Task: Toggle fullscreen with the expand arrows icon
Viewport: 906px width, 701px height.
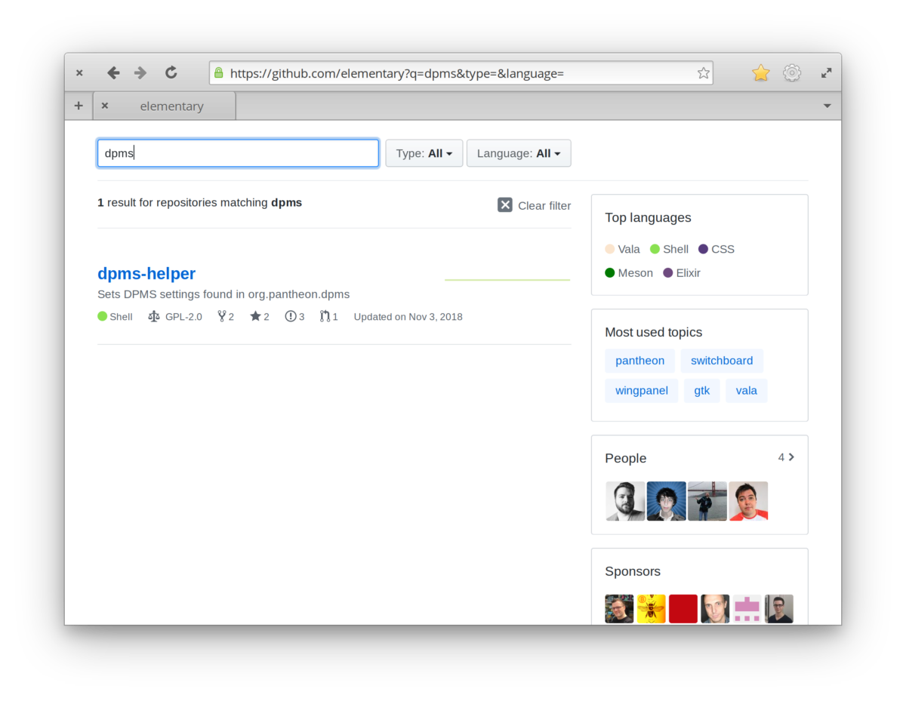Action: click(827, 73)
